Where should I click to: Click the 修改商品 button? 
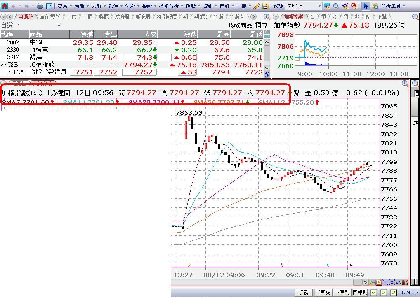(240, 26)
